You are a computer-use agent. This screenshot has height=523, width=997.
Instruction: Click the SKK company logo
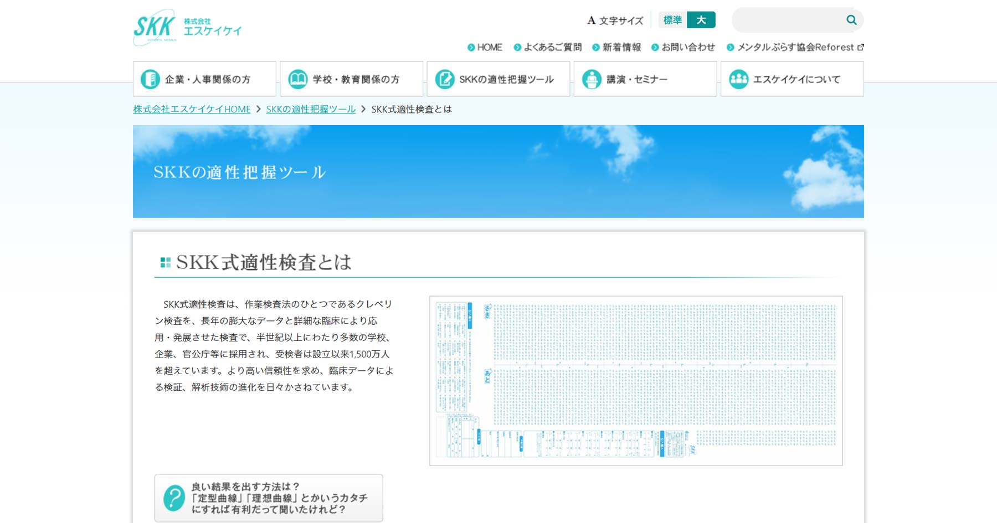tap(188, 27)
